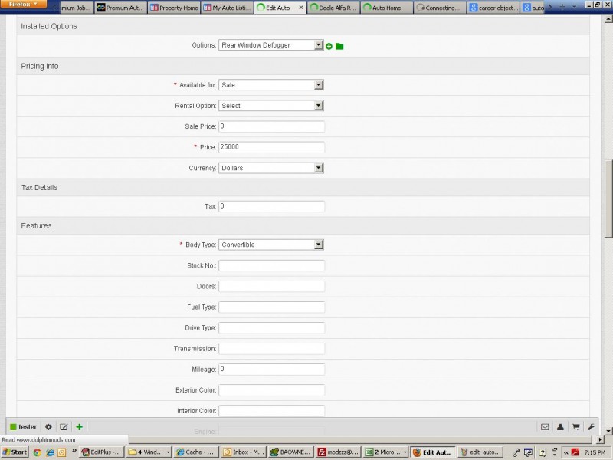Switch to the Property Home tab

(x=175, y=8)
